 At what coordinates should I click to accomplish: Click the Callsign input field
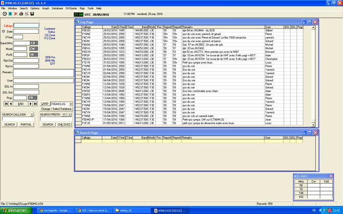tap(26, 25)
